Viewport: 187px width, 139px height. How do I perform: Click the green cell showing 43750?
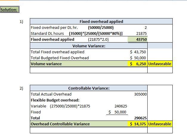pyautogui.click(x=137, y=39)
